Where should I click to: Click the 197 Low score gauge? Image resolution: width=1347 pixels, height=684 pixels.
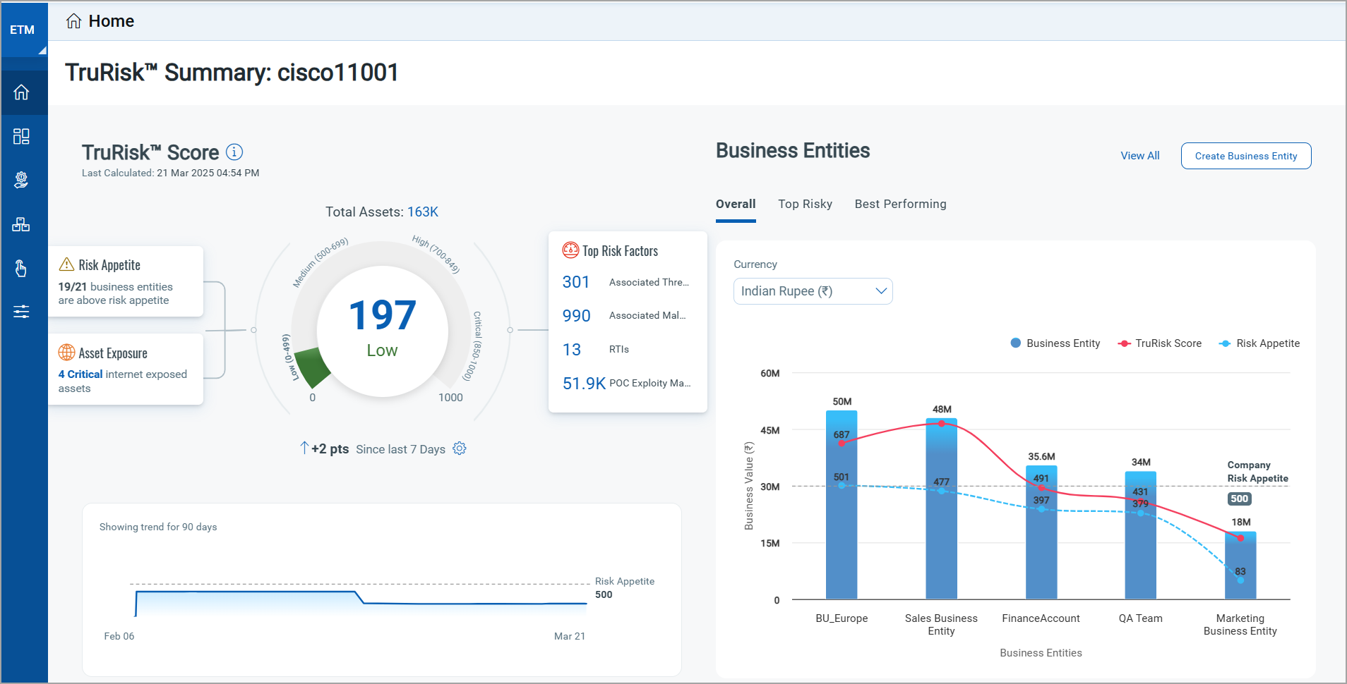[383, 330]
